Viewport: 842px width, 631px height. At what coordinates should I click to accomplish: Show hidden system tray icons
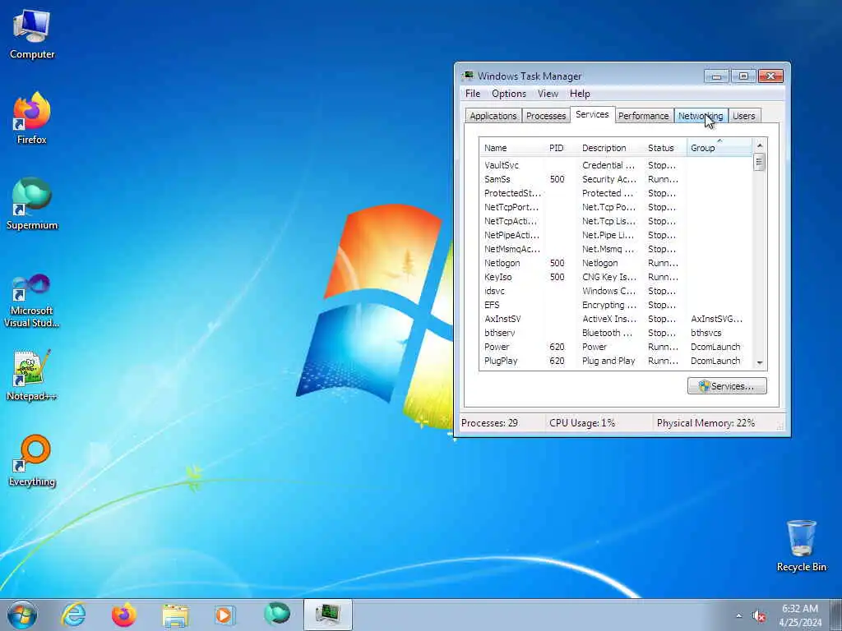pos(739,616)
